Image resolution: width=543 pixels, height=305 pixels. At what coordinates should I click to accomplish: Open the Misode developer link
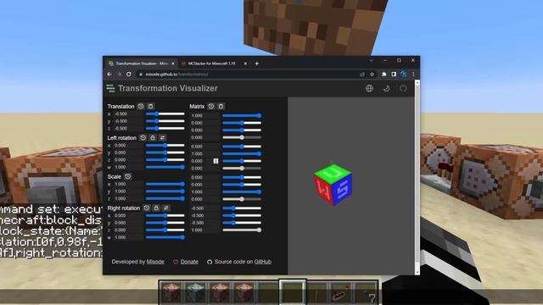(155, 262)
